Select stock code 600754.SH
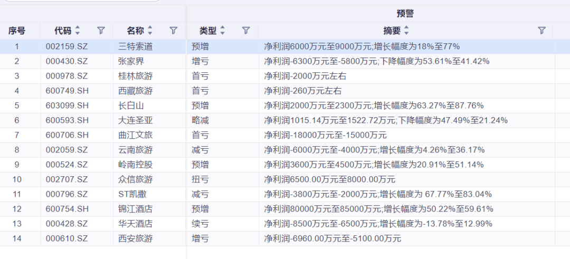 coord(67,209)
